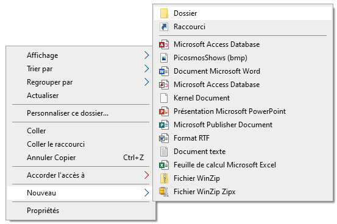Viewport: 337px width, 224px height.
Task: Open Personnaliser ce dossier...
Action: click(79, 113)
